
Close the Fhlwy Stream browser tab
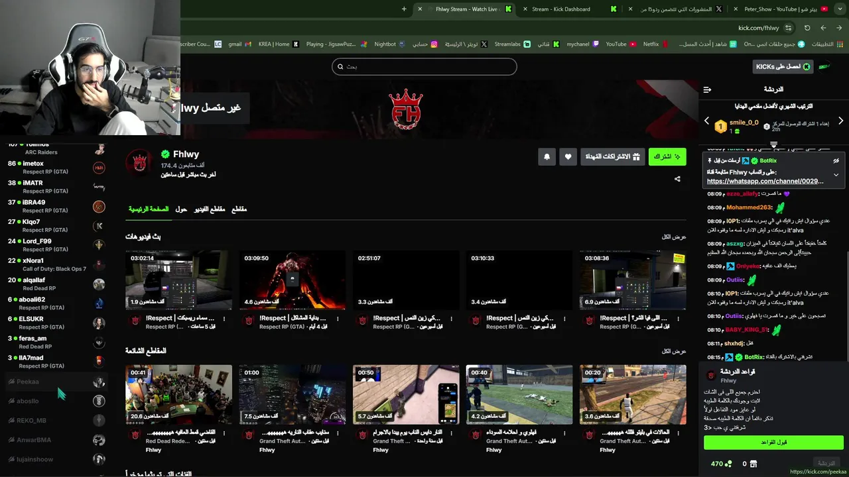[420, 9]
